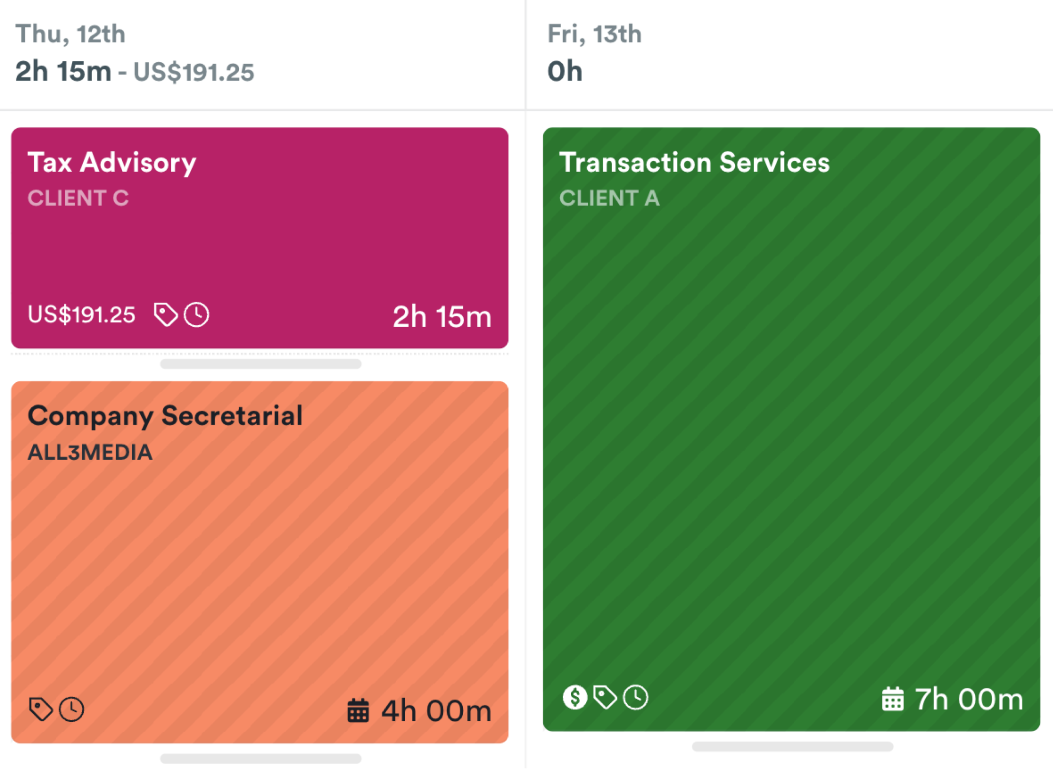
Task: Click the US$191.25 amount on Tax Advisory card
Action: point(81,315)
